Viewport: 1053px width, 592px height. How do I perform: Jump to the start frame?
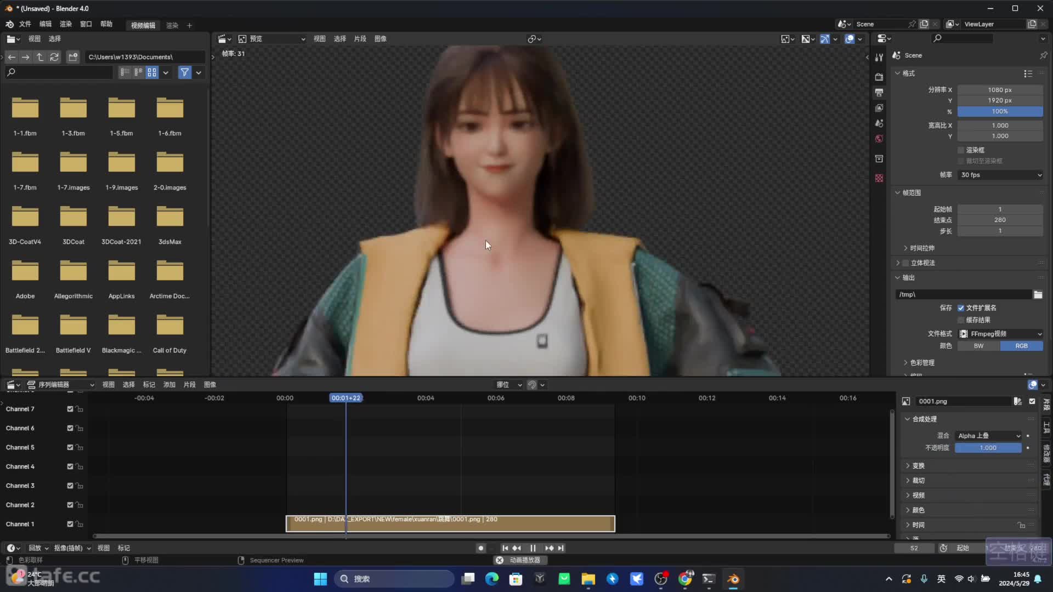(x=505, y=548)
